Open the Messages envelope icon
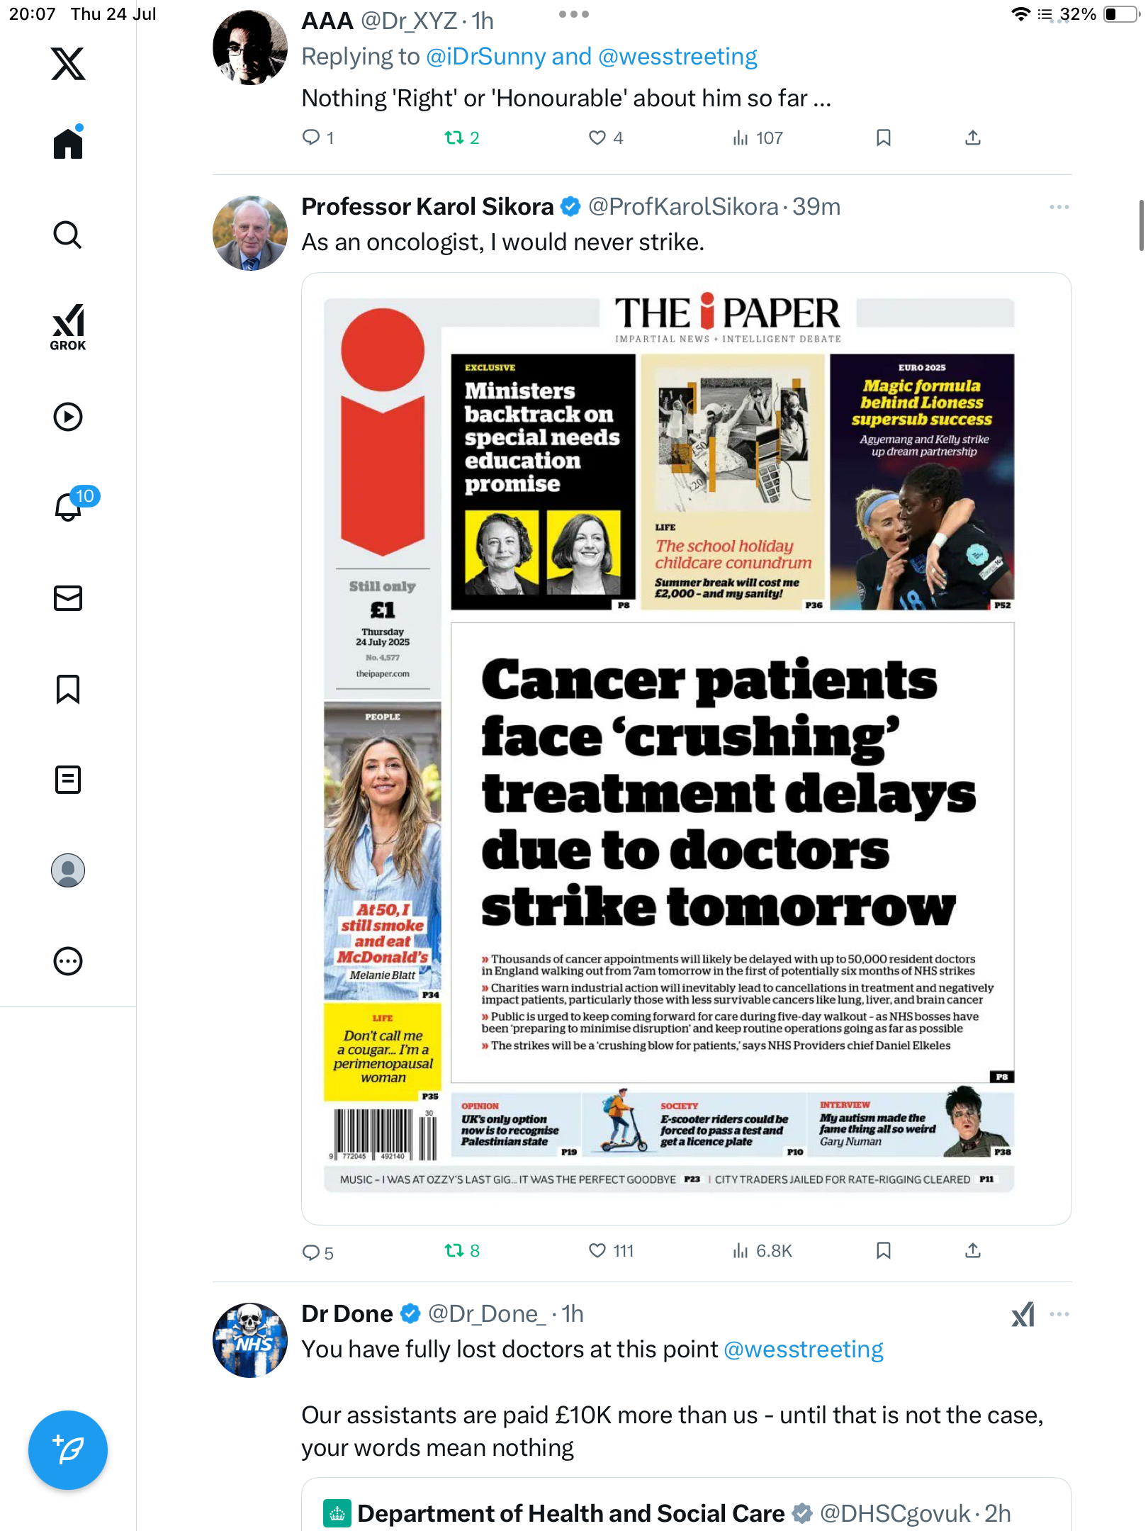 (68, 598)
